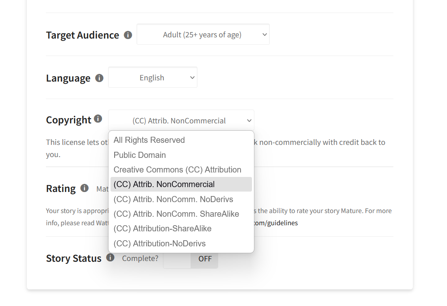Open the content guidelines link
The image size is (447, 306).
point(276,223)
